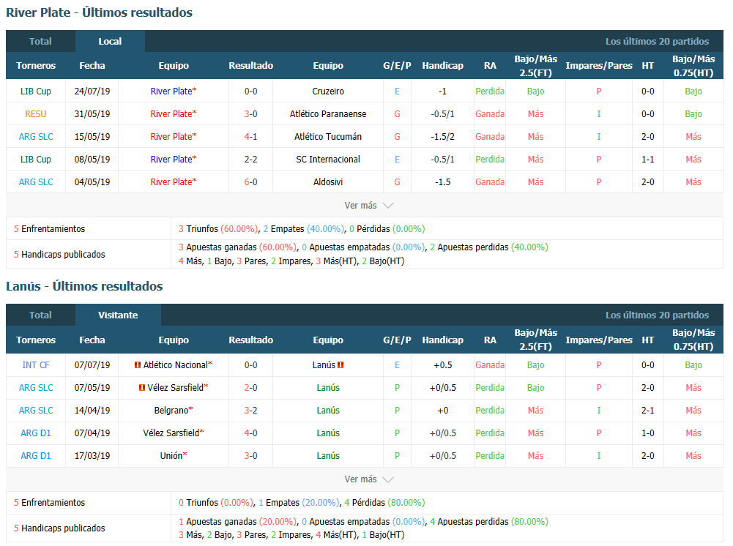Image resolution: width=733 pixels, height=546 pixels.
Task: Select opponent Atlético Paranaense
Action: pyautogui.click(x=328, y=114)
